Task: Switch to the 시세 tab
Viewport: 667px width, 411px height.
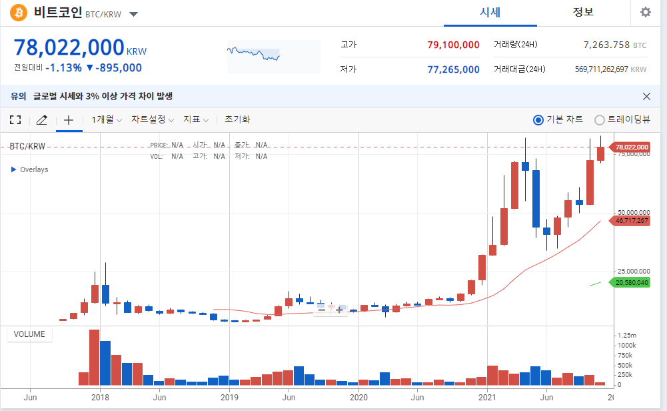Action: (x=490, y=13)
